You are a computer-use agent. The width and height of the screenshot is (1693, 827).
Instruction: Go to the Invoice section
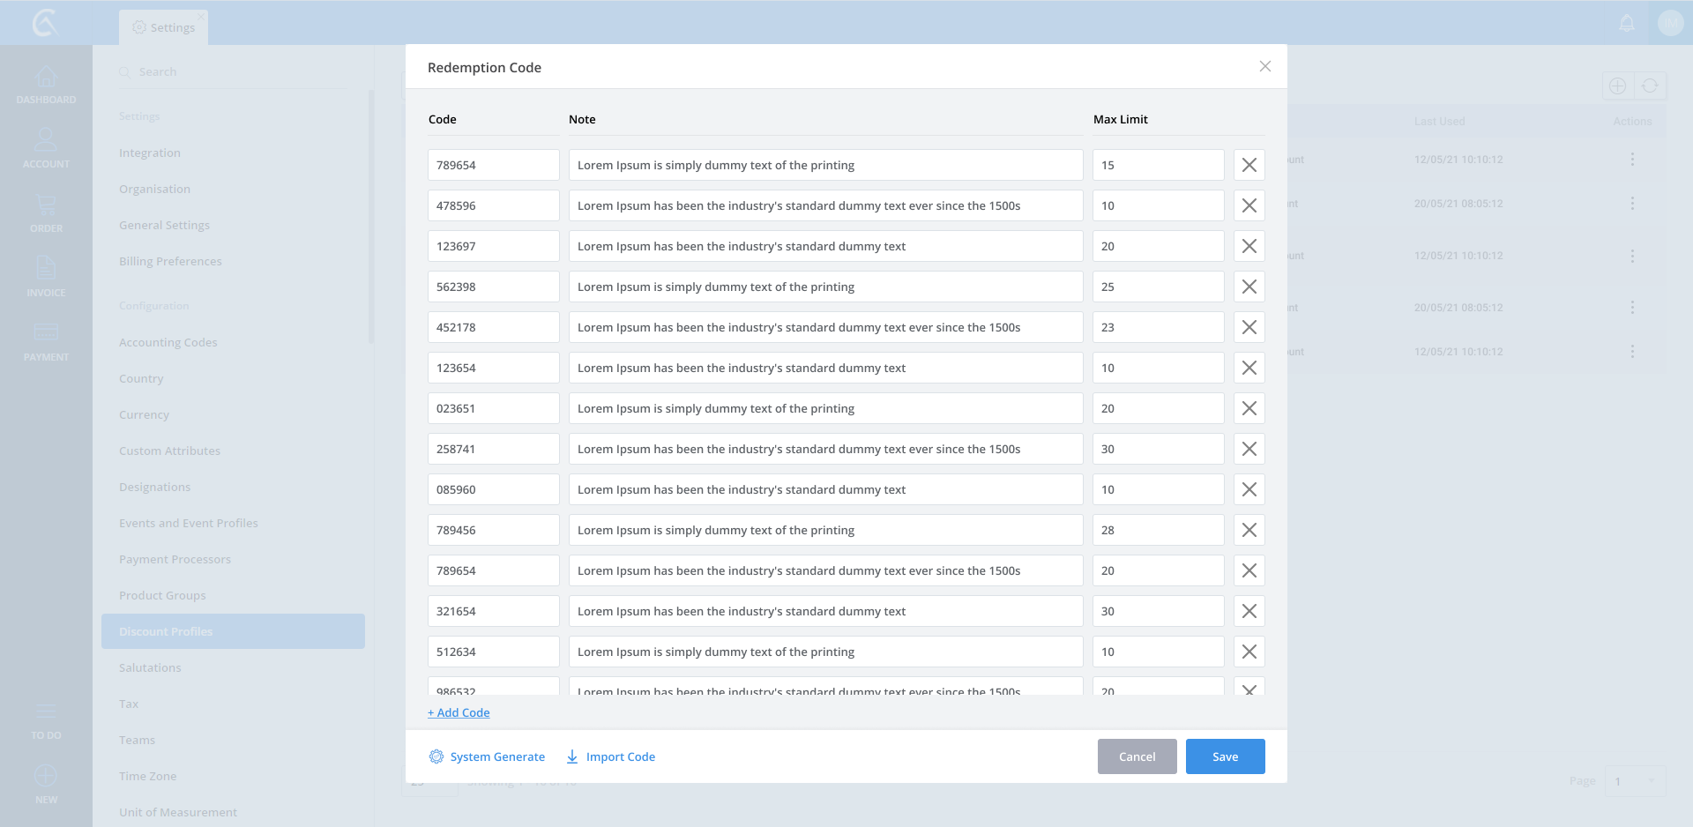point(46,277)
